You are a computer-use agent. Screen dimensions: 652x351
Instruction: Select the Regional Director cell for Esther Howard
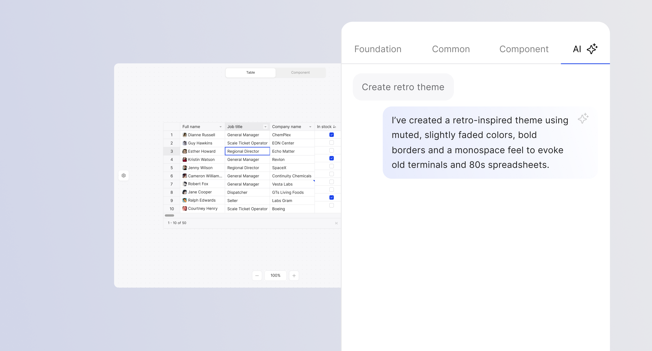coord(247,151)
